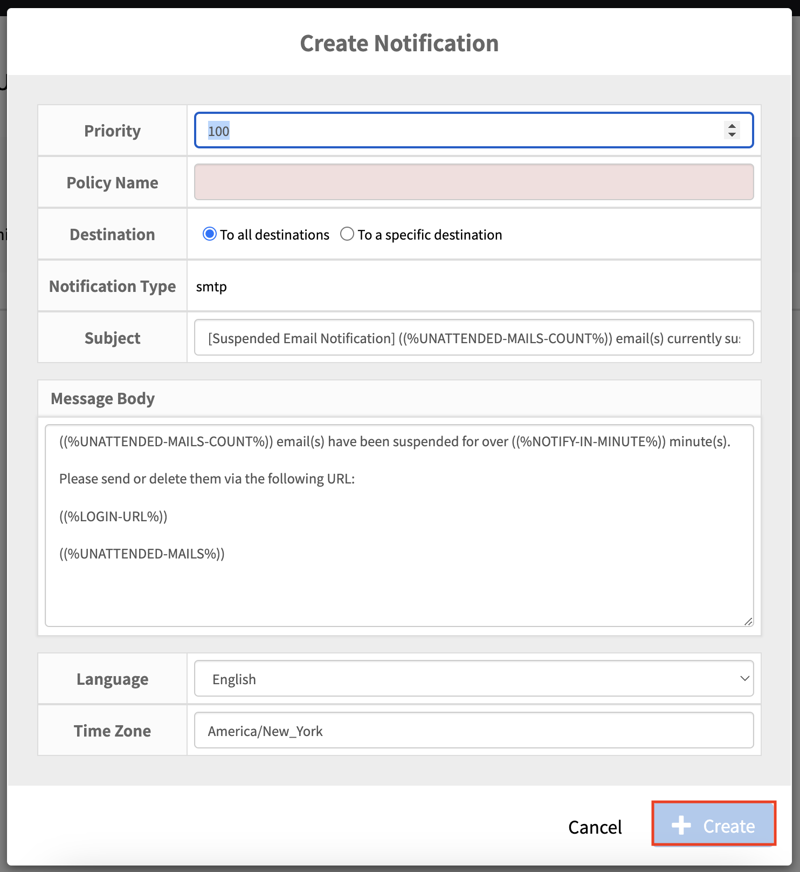Click the Subject text field
This screenshot has width=800, height=872.
click(473, 338)
